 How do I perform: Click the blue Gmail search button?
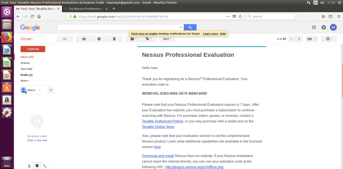pyautogui.click(x=190, y=27)
